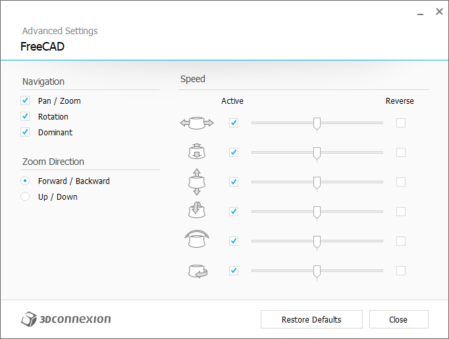Click the spin motion icon

(x=197, y=271)
